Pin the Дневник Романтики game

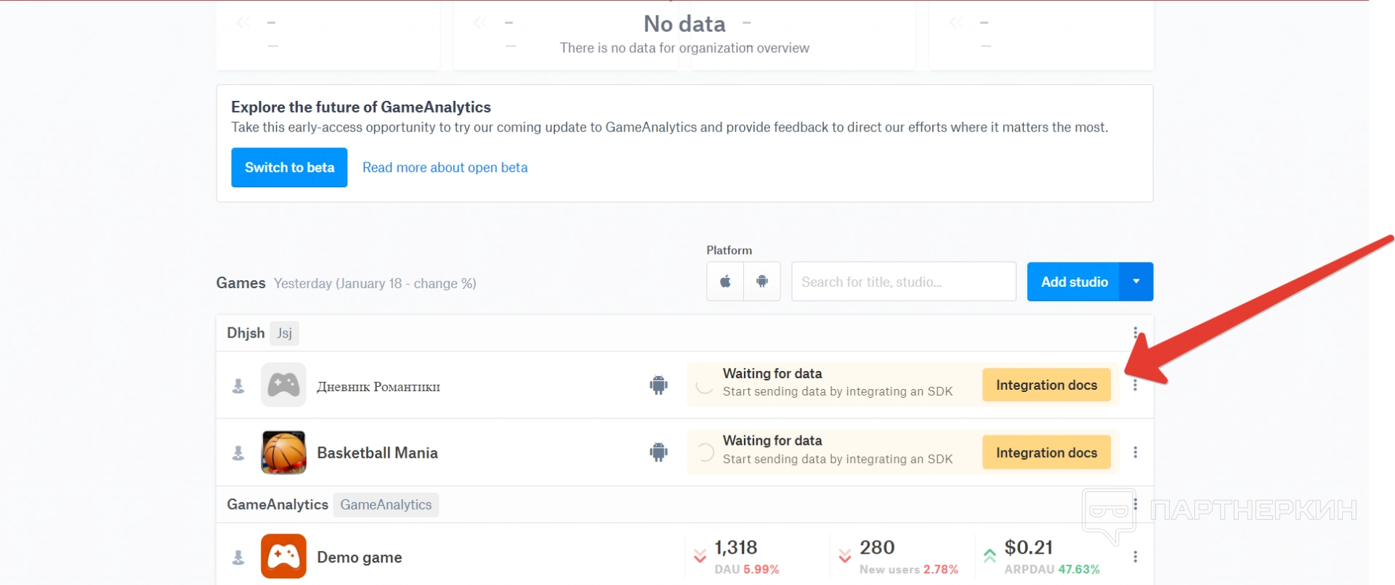pyautogui.click(x=238, y=386)
